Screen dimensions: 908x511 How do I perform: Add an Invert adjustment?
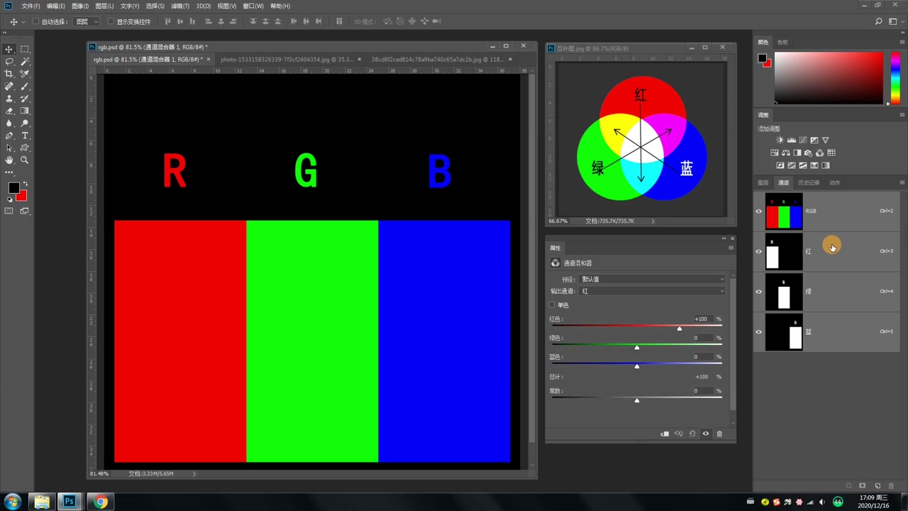[x=780, y=165]
